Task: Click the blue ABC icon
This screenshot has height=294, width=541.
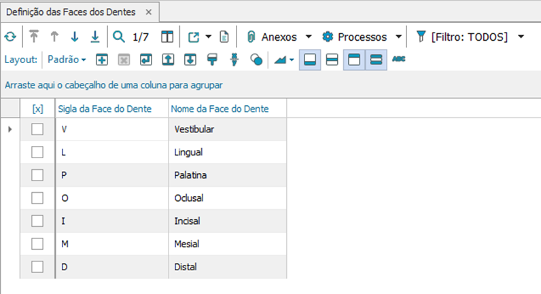Action: pos(398,60)
